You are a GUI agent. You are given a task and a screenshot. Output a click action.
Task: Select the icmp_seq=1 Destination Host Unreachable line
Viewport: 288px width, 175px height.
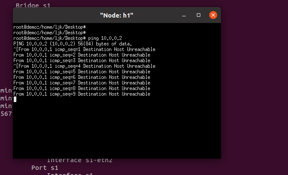[84, 49]
